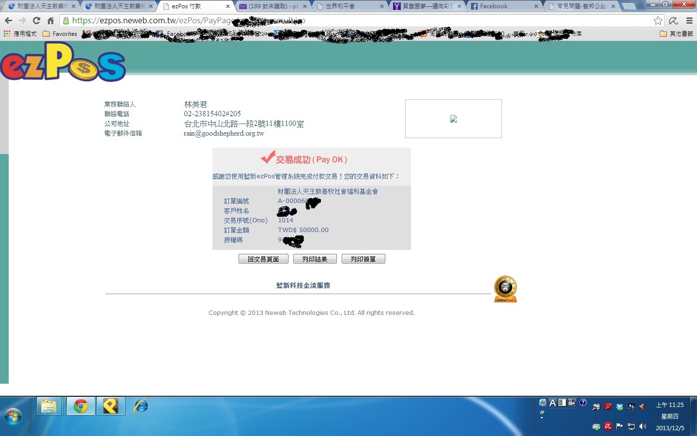The height and width of the screenshot is (436, 697).
Task: Switch to the 常見問題-智邦公益 tab
Action: 581,6
